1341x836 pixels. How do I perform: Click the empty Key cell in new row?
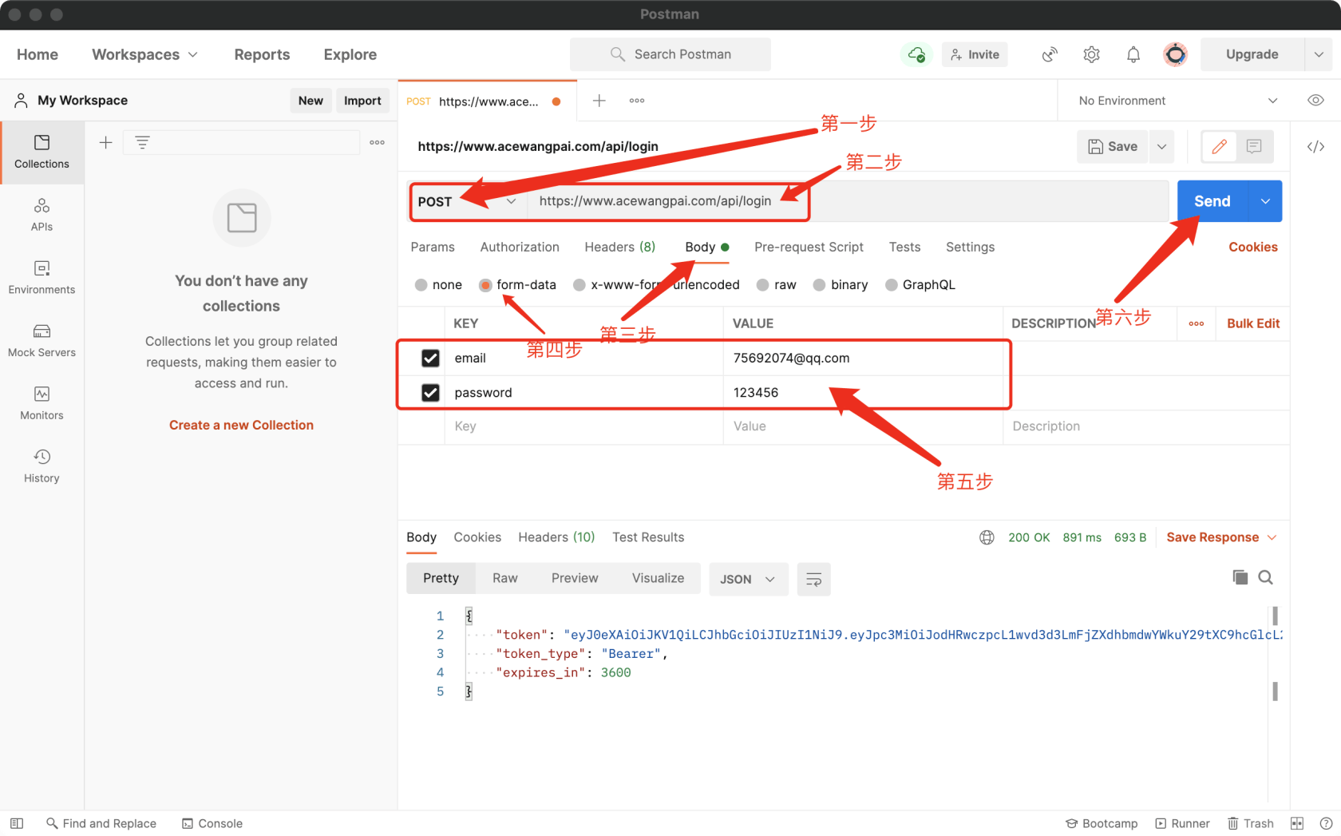coord(583,426)
